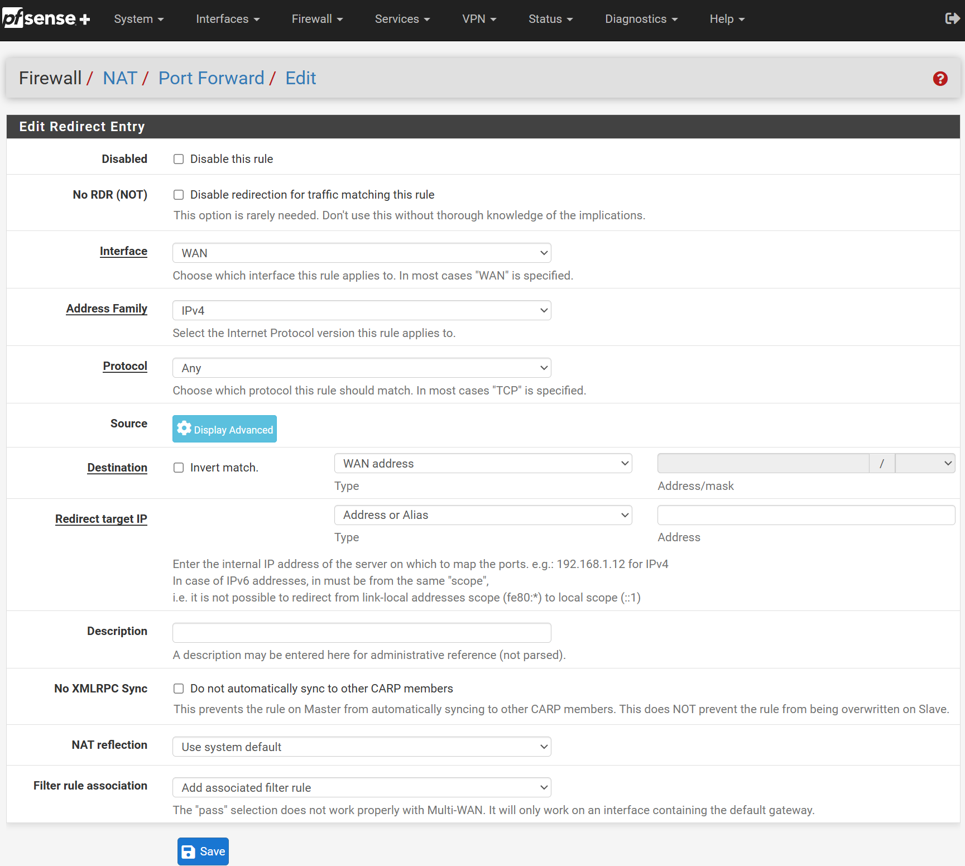Toggle the No RDR (NOT) checkbox

click(x=179, y=195)
